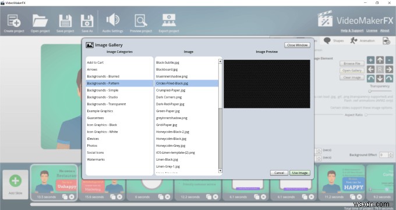Select the Watermarks category
396x210 pixels.
click(119, 160)
